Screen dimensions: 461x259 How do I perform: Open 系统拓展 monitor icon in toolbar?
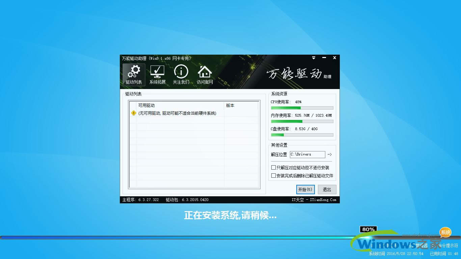[157, 74]
